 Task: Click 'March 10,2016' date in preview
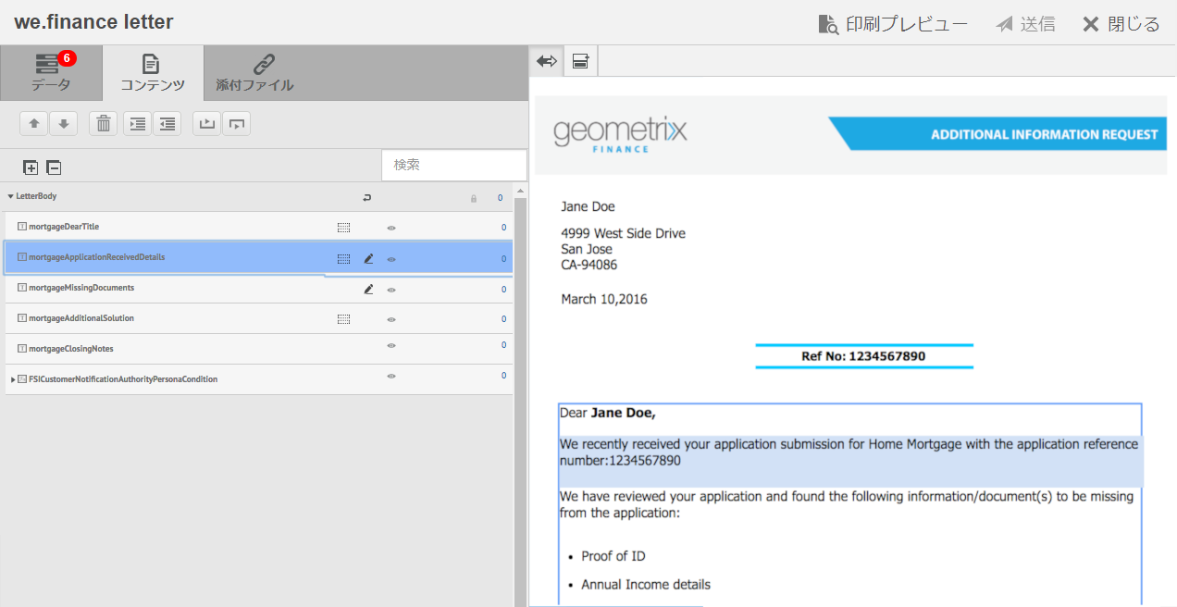coord(604,300)
